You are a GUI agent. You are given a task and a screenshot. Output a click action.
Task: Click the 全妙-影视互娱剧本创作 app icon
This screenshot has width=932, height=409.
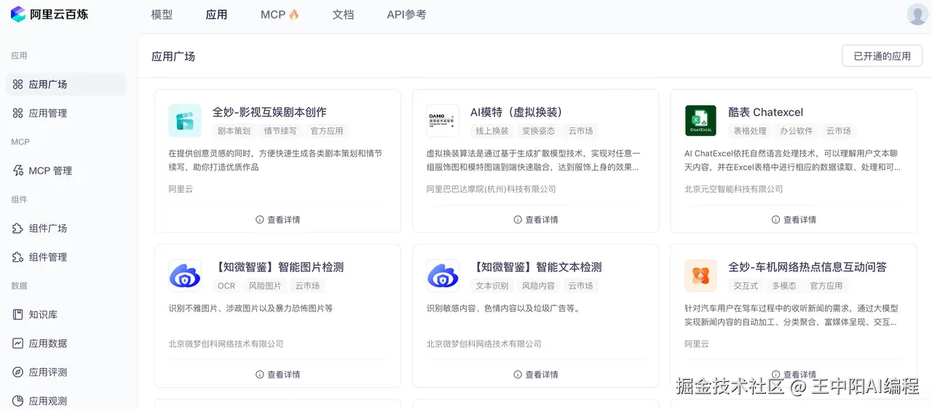pos(185,121)
